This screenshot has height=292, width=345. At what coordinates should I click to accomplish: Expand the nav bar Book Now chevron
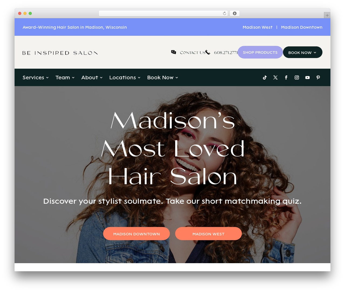click(x=177, y=78)
